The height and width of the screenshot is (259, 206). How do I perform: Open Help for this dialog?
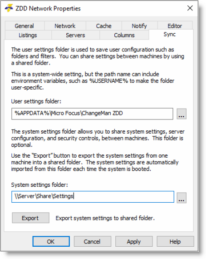175,241
